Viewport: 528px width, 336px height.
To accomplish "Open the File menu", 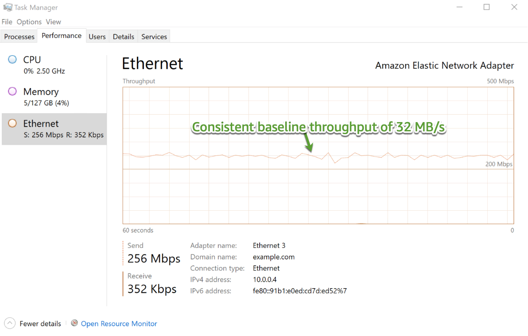I will (x=7, y=22).
